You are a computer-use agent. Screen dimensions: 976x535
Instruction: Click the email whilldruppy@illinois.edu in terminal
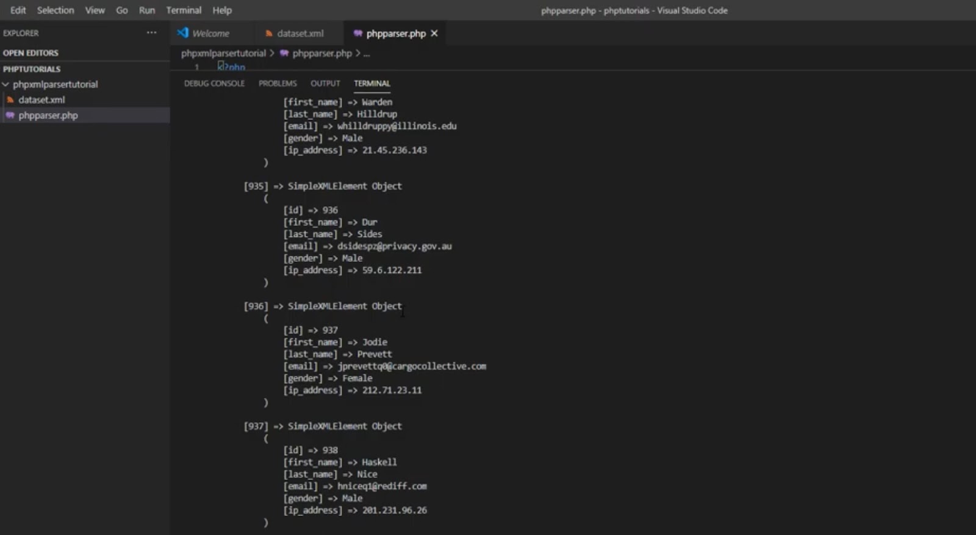(x=396, y=126)
